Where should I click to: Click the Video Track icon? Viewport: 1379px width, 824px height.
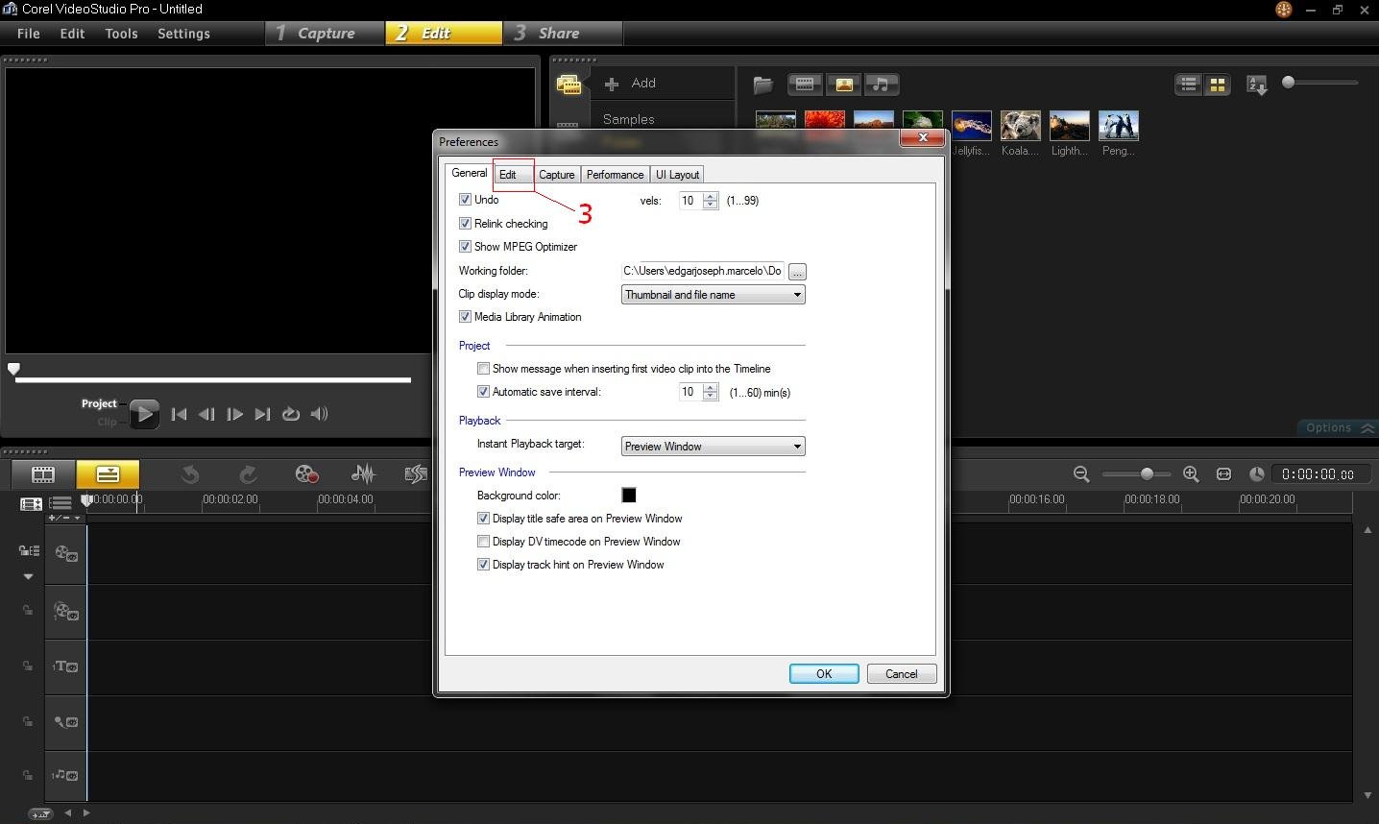coord(66,553)
